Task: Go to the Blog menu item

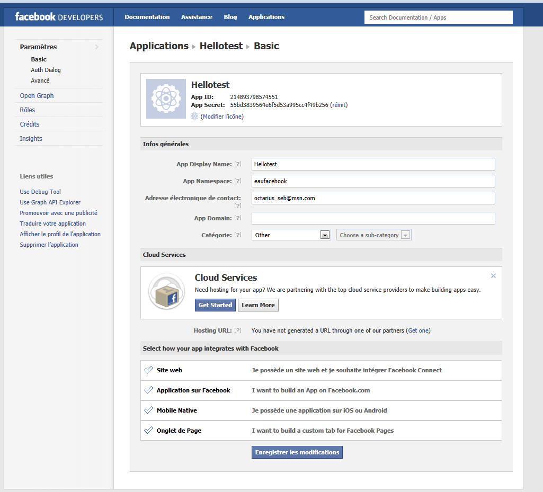Action: click(x=230, y=17)
